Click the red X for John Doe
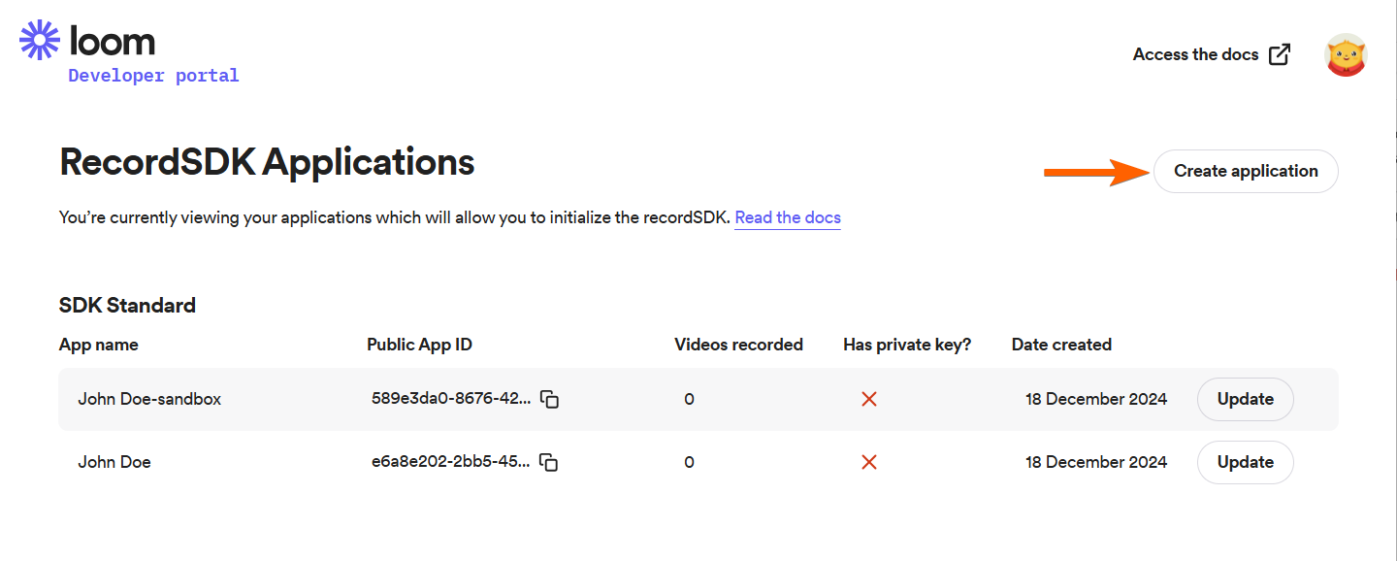This screenshot has height=561, width=1397. point(869,462)
